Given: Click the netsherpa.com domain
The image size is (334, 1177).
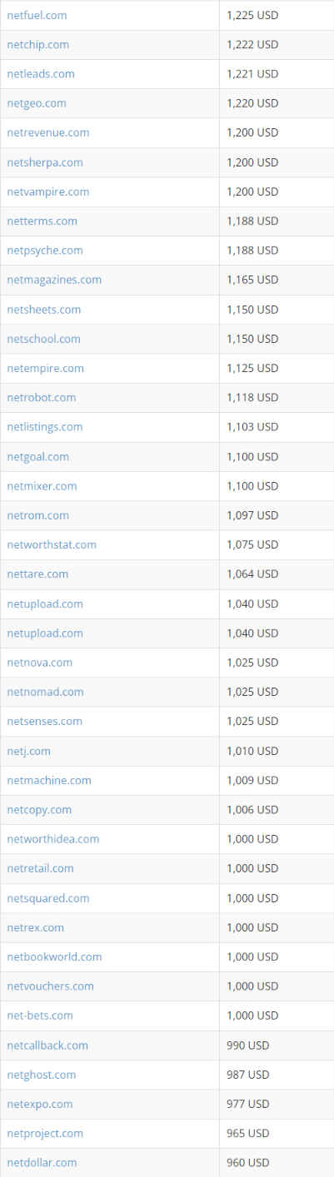Looking at the screenshot, I should coord(45,162).
